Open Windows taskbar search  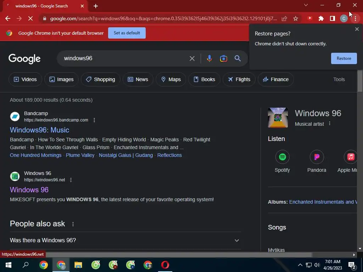[x=26, y=265]
